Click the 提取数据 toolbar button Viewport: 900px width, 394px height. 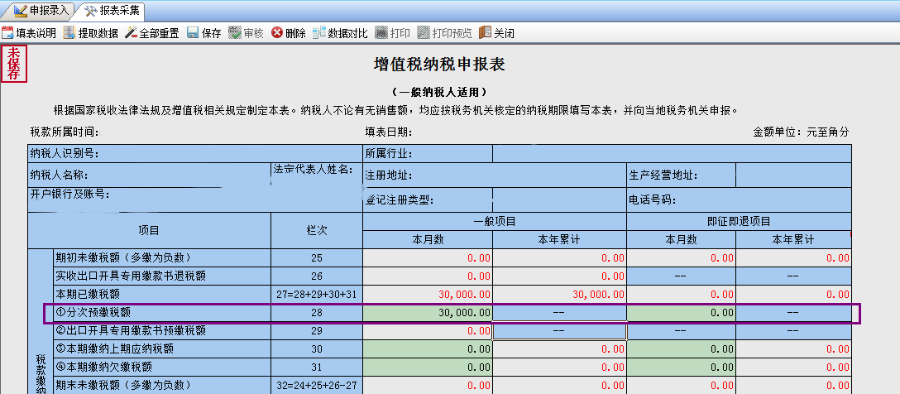coord(91,33)
